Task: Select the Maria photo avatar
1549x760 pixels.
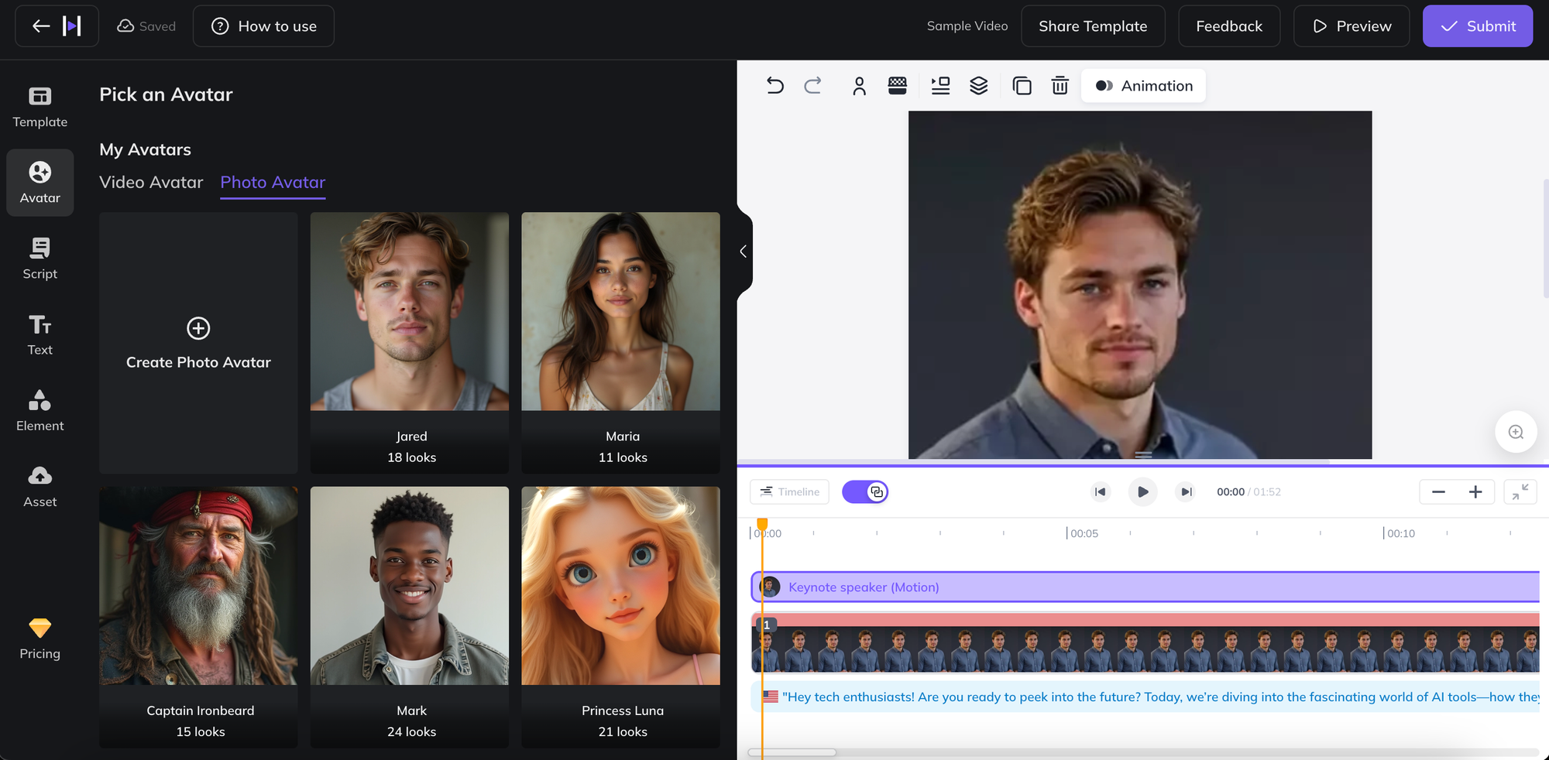Action: click(620, 343)
